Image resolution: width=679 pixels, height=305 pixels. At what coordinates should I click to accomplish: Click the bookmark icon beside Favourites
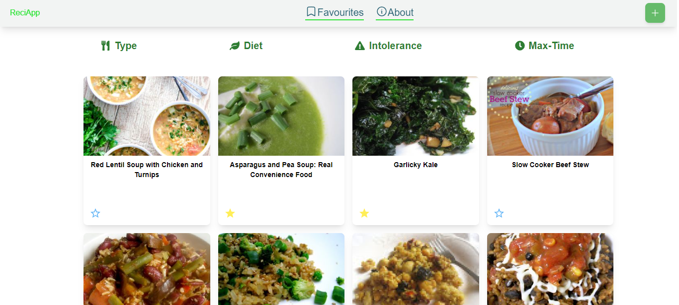(x=311, y=12)
